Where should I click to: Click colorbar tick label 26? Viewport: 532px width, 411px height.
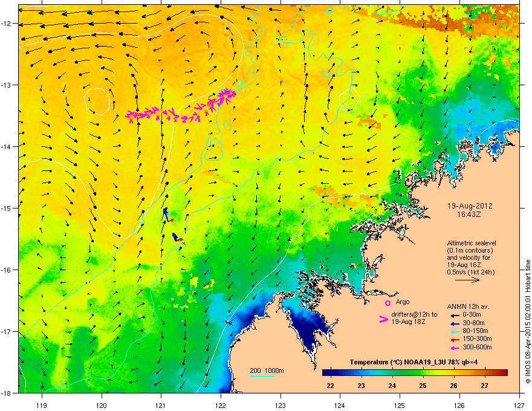coord(453,386)
